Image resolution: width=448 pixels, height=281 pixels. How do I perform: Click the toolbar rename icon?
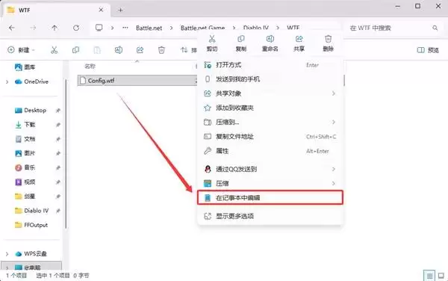[119, 50]
